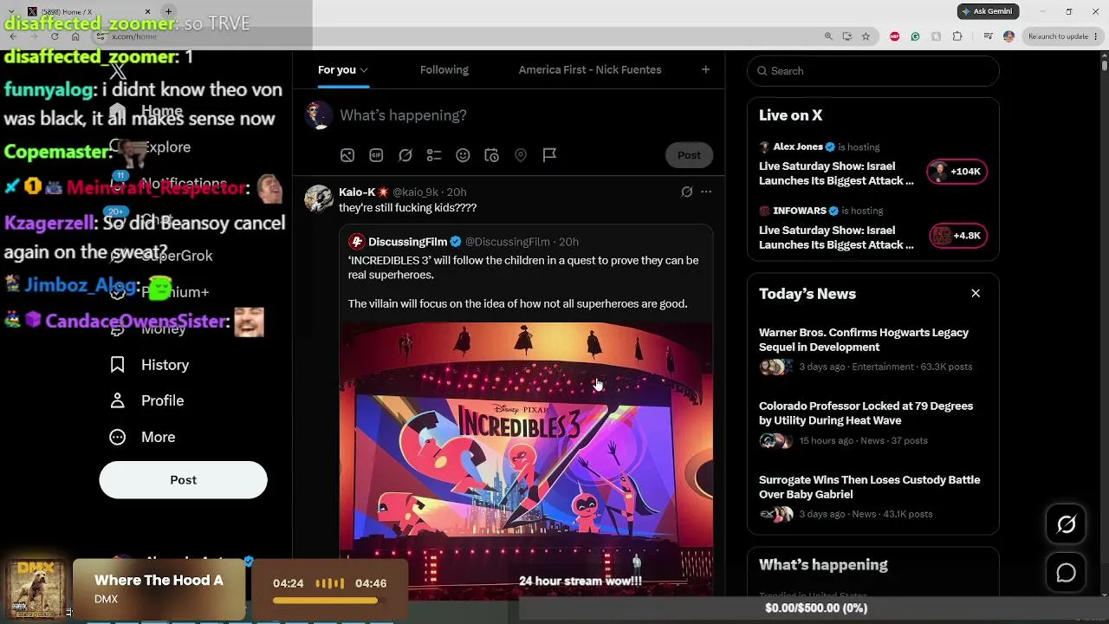The image size is (1109, 624).
Task: Open the Profile person icon in sidebar
Action: click(x=118, y=400)
